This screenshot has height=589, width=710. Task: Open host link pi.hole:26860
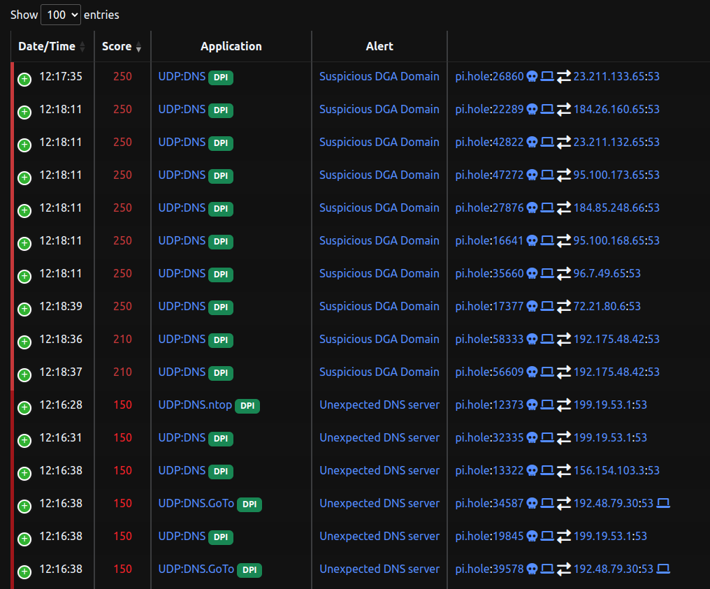[489, 77]
